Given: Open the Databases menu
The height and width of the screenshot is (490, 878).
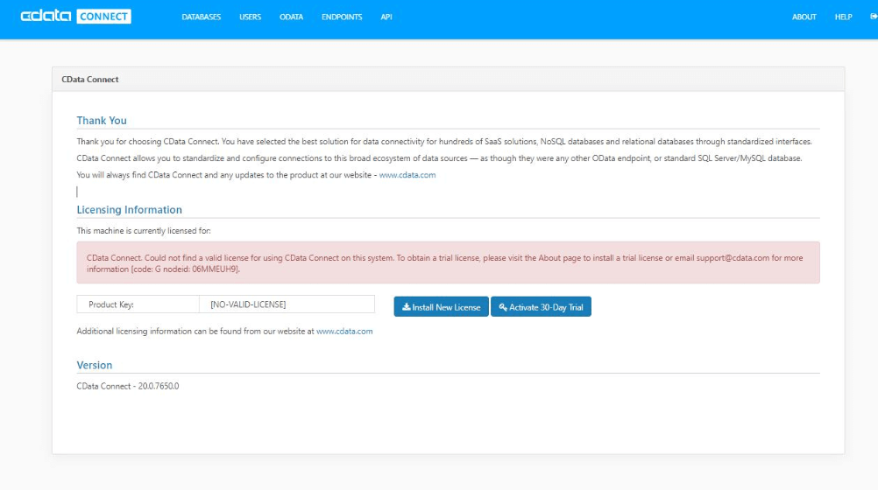Looking at the screenshot, I should click(201, 17).
